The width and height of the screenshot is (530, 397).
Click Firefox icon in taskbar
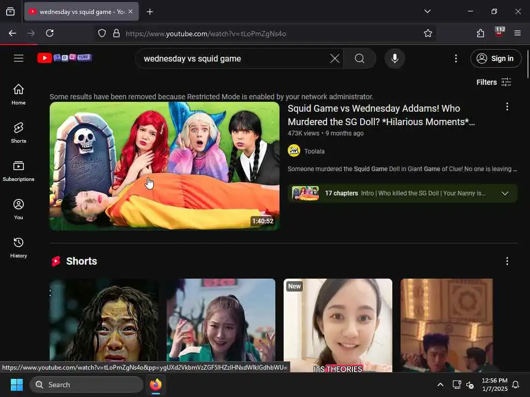click(156, 385)
